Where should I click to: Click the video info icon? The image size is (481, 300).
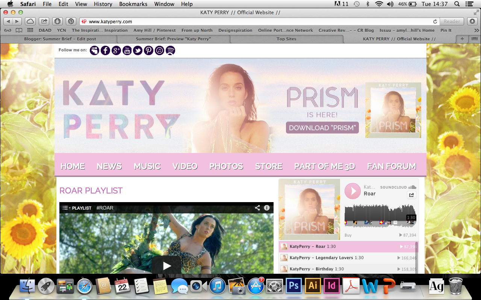tap(267, 208)
